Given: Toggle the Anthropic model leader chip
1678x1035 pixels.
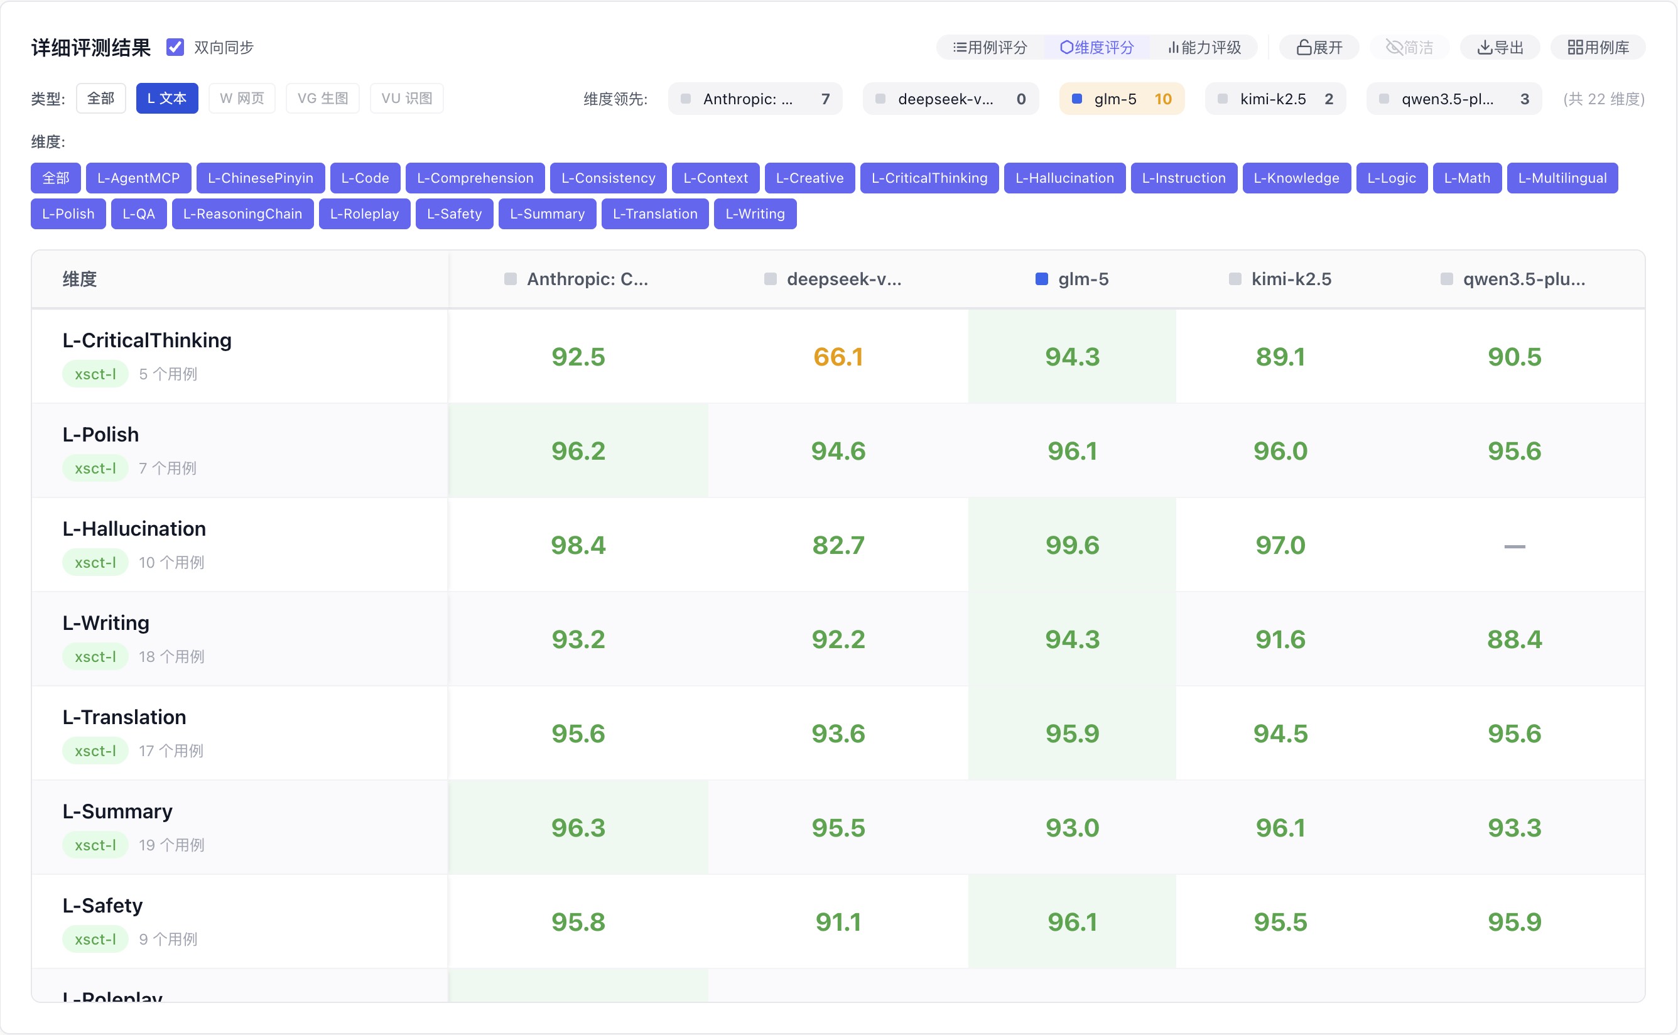Looking at the screenshot, I should (x=754, y=99).
